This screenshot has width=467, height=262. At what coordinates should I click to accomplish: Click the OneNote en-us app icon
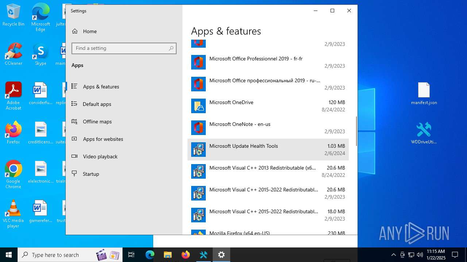coord(198,128)
